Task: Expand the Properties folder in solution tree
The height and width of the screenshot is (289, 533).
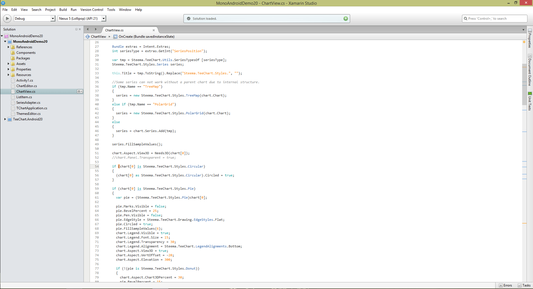Action: coord(8,69)
